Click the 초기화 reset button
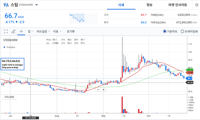 [71, 31]
